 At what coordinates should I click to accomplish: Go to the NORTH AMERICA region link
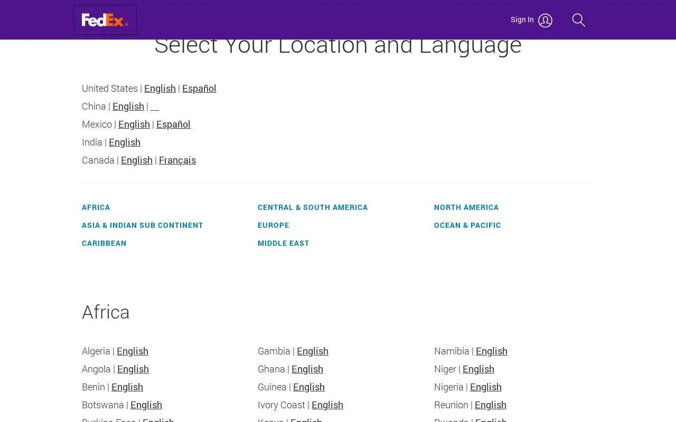click(466, 207)
